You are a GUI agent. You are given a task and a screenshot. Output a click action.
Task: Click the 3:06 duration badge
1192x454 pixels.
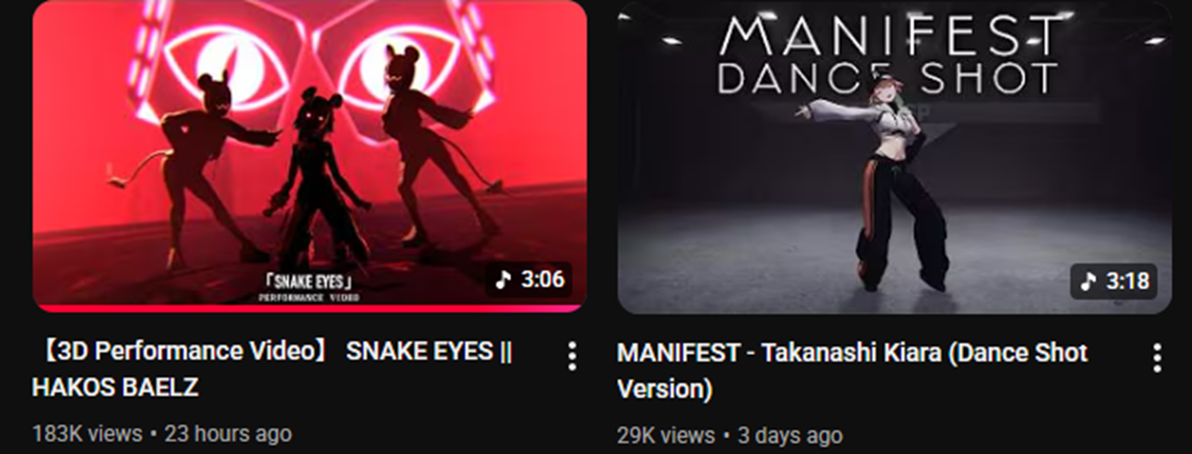531,280
